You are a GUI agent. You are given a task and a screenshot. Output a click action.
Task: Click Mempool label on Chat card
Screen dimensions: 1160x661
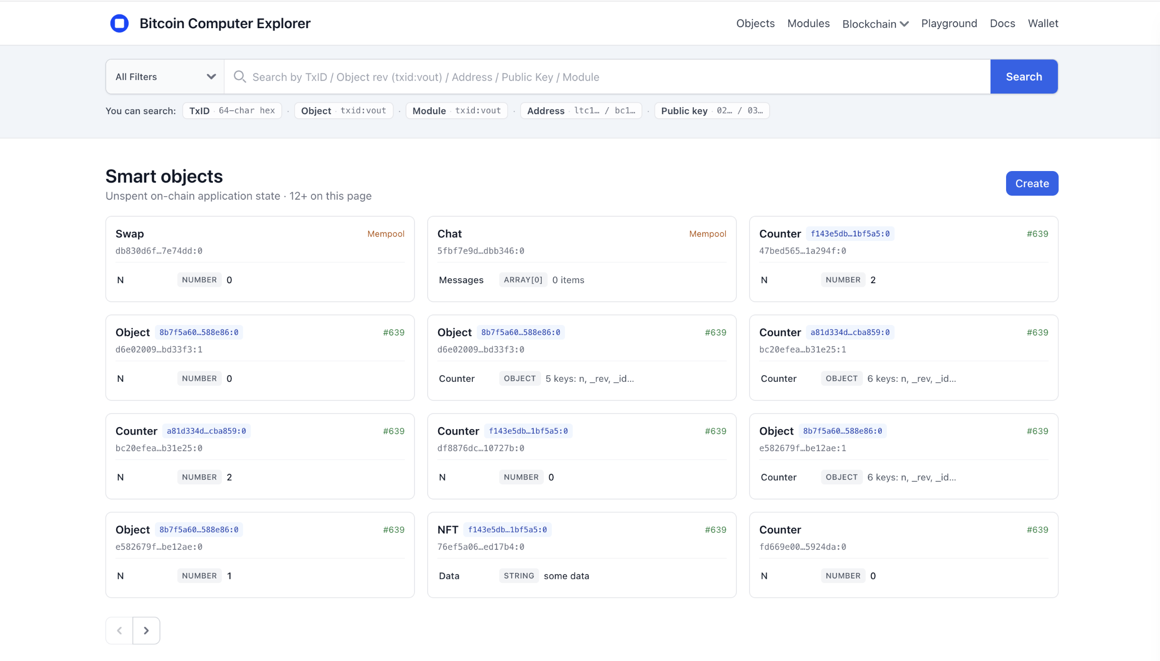(707, 234)
